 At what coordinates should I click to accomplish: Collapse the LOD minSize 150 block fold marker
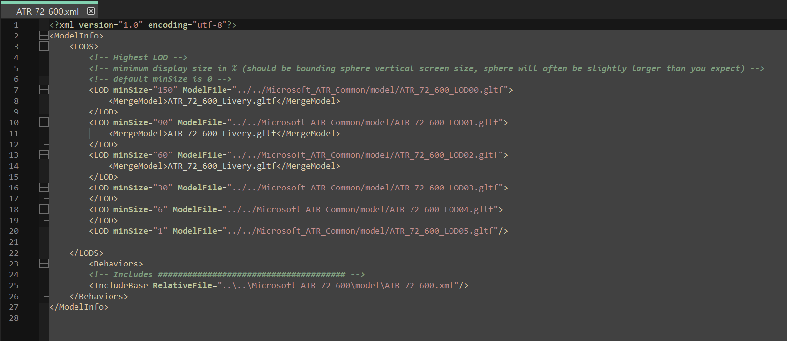pos(44,90)
